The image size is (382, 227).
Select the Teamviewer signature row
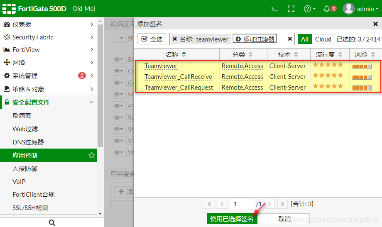point(258,66)
